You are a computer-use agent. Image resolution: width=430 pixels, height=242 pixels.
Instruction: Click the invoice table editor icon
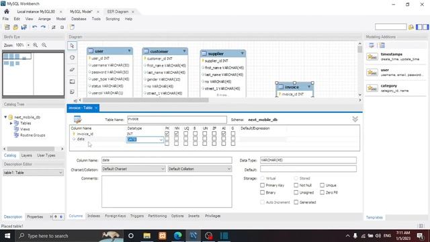78,120
